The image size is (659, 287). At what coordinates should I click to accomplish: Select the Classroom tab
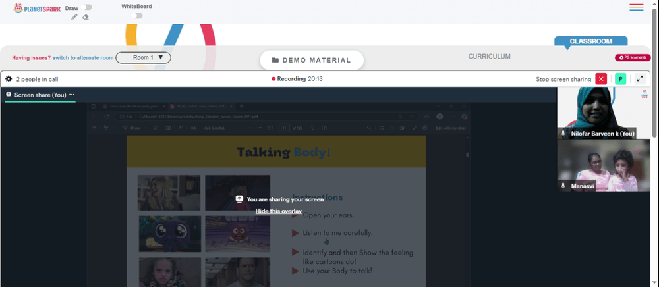point(590,41)
